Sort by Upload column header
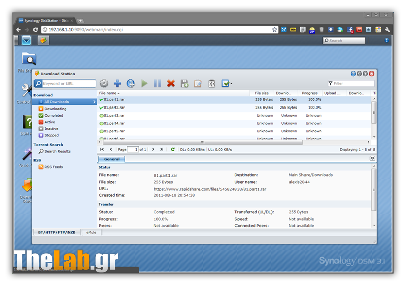This screenshot has height=286, width=406. (x=334, y=93)
